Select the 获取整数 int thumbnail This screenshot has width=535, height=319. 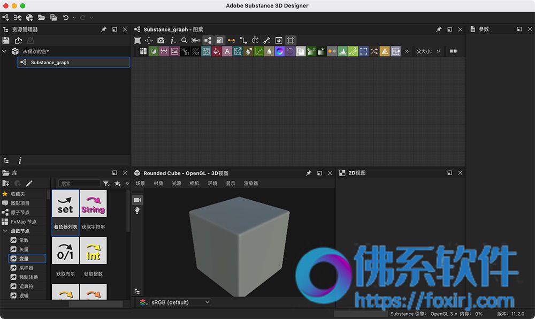coord(93,250)
